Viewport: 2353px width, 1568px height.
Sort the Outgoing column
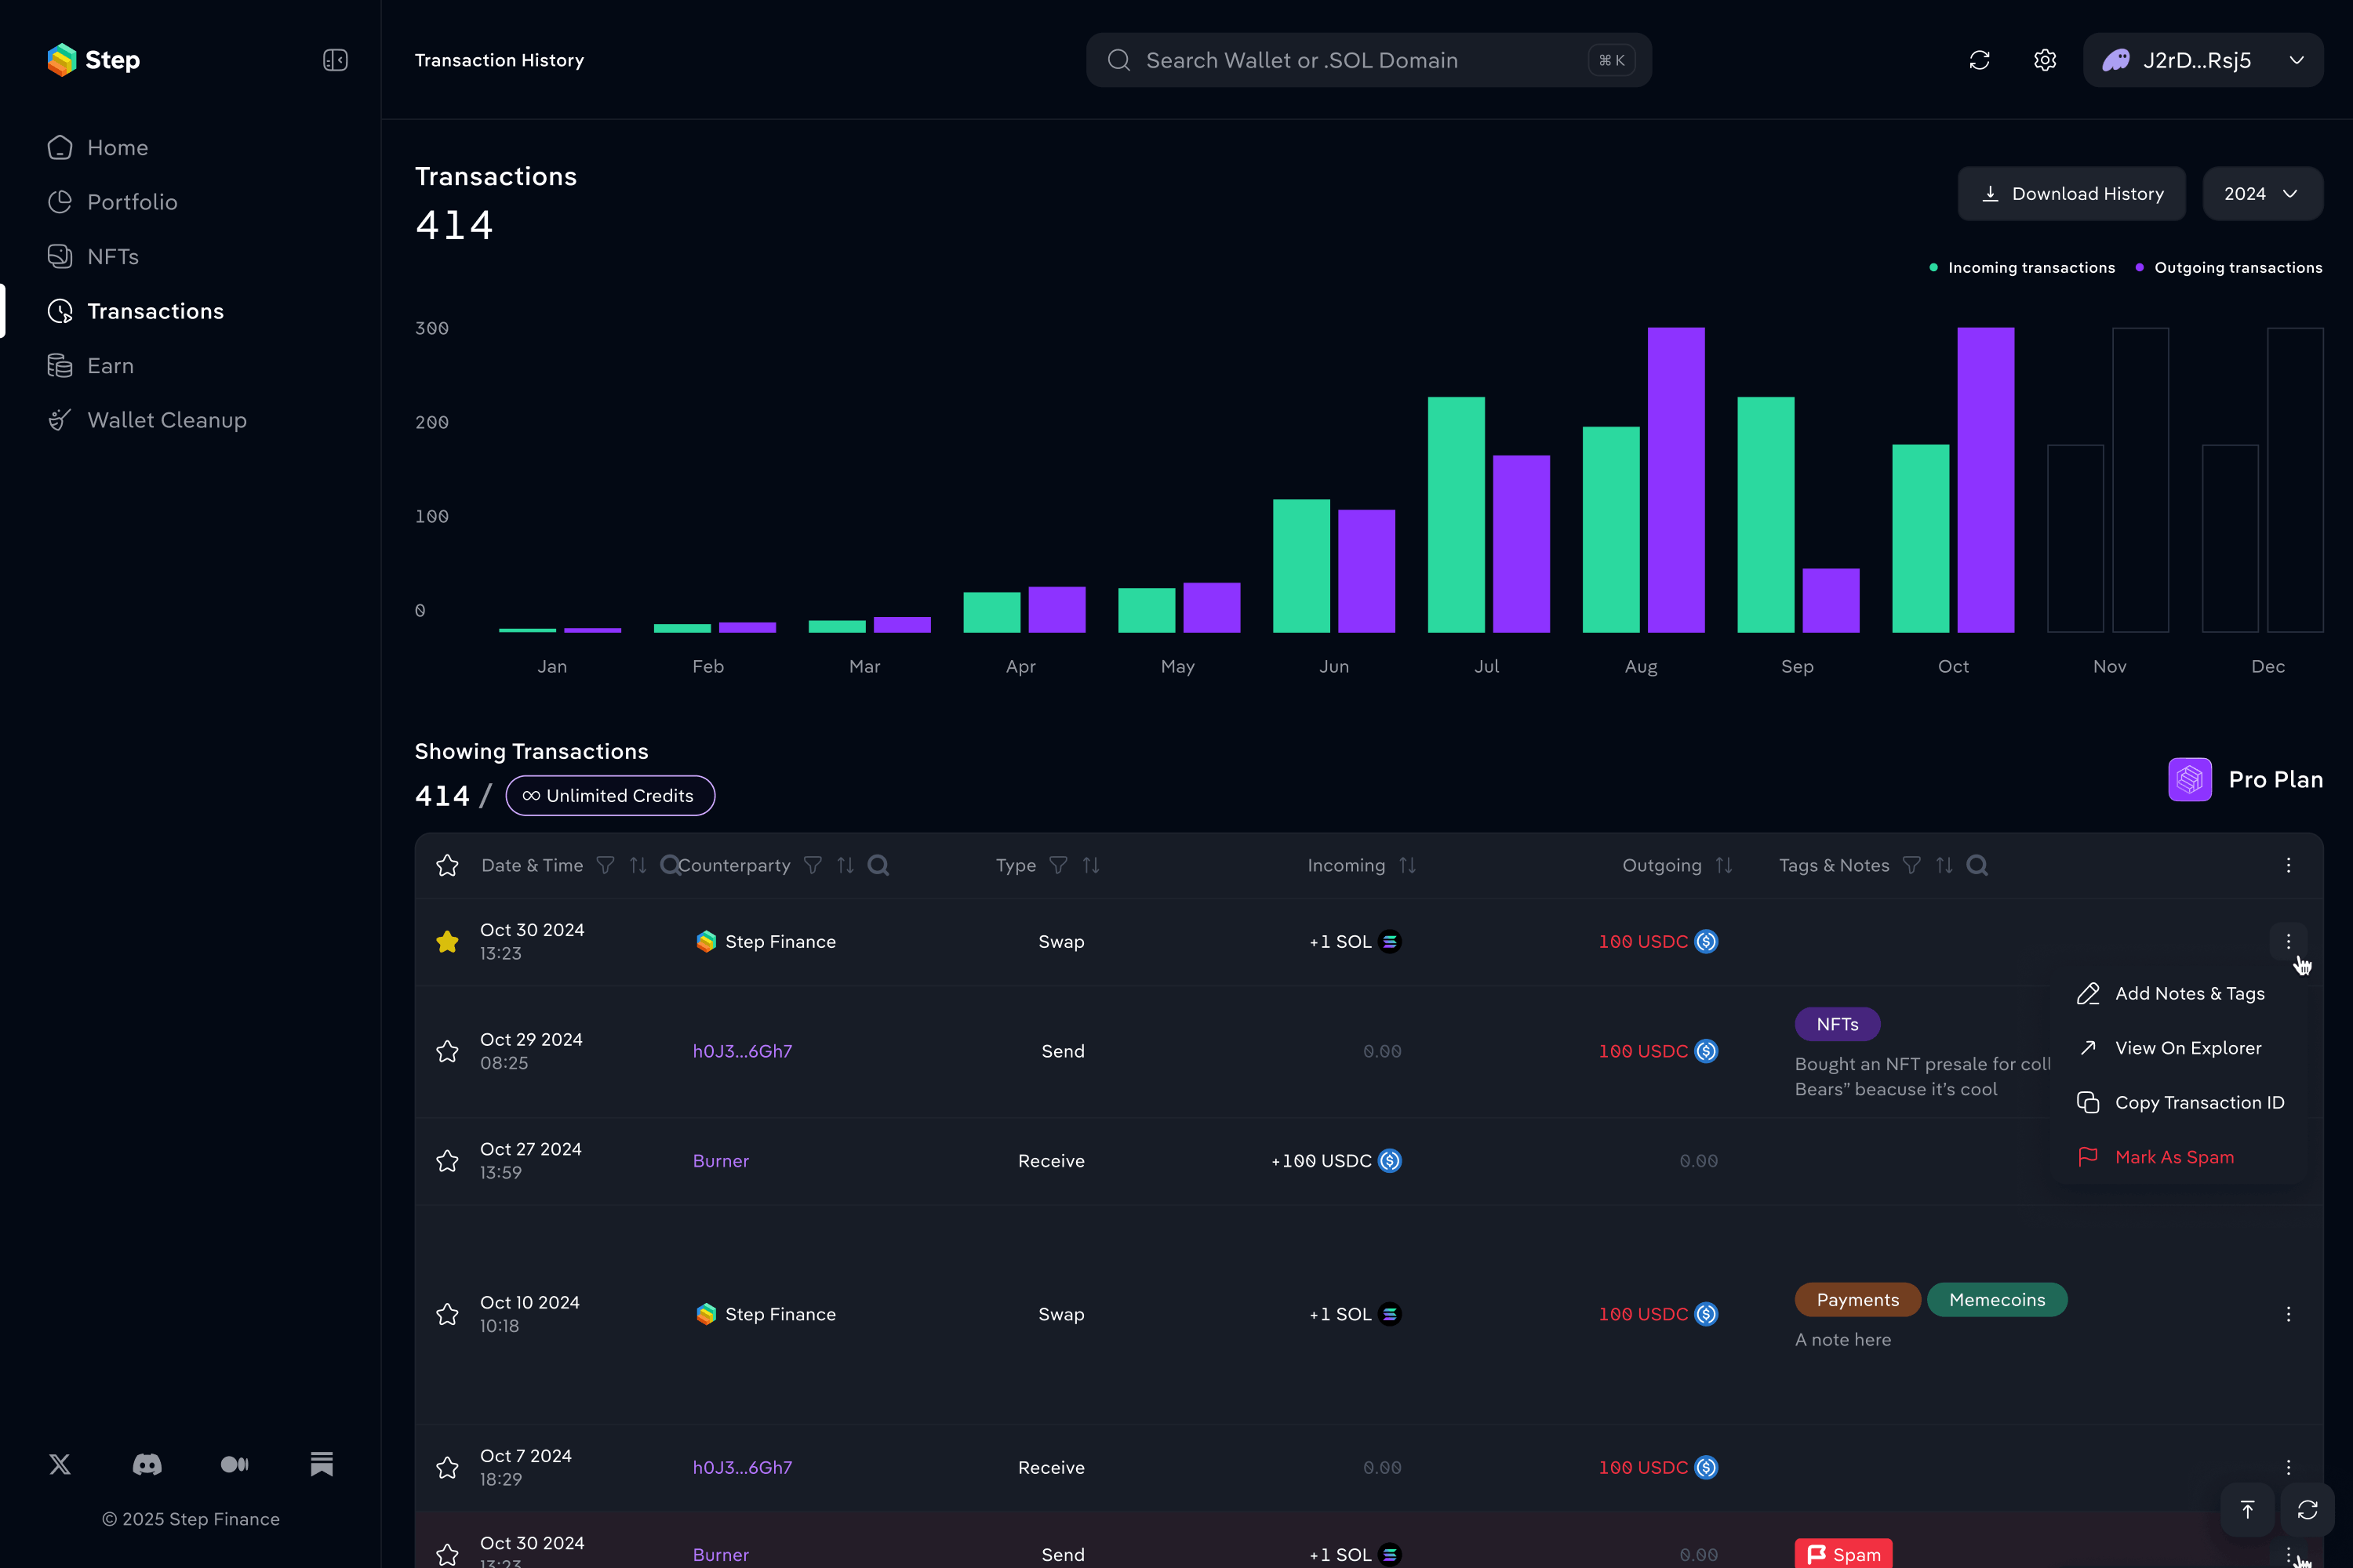pos(1724,865)
